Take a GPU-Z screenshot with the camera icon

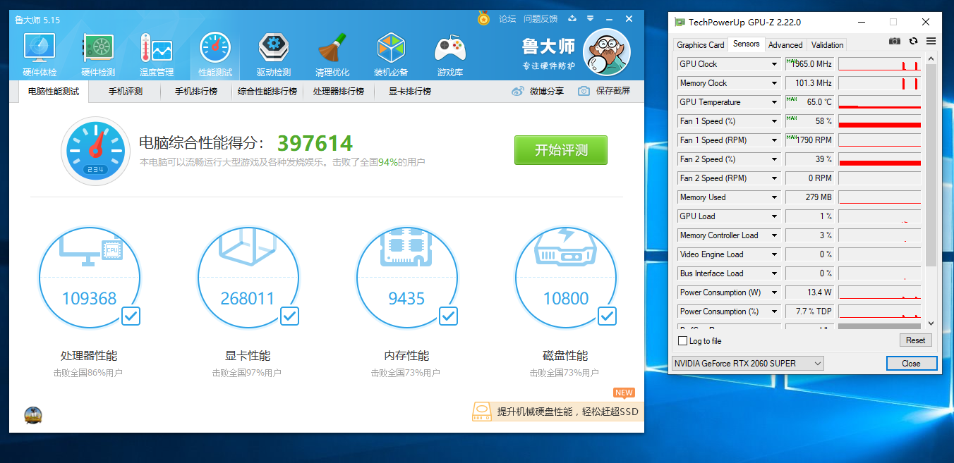(895, 42)
